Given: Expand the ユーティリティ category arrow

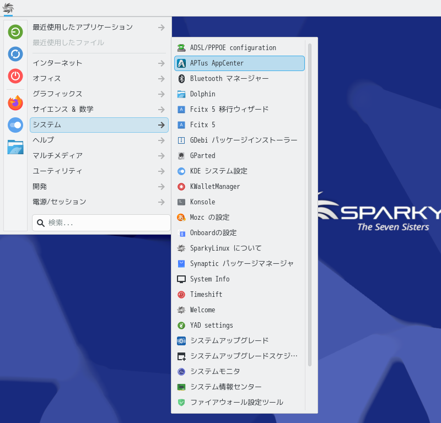Looking at the screenshot, I should (161, 171).
